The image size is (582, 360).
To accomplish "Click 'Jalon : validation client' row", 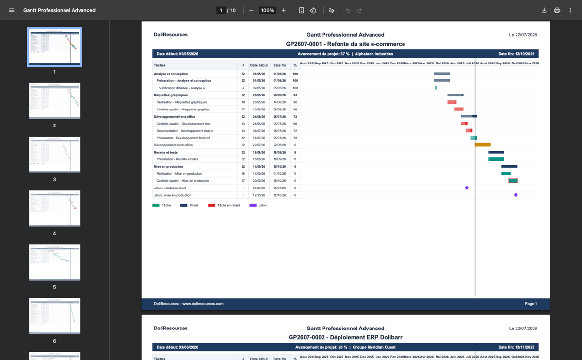I will (x=226, y=188).
